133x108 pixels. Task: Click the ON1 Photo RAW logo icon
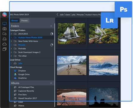click(x=4, y=14)
